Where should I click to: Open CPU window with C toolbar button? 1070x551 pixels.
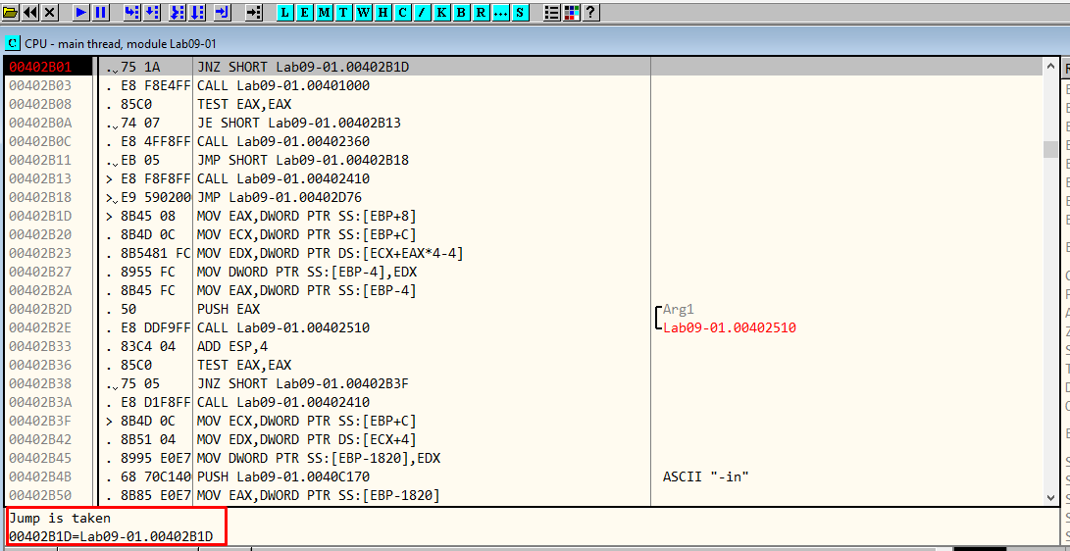pos(403,12)
